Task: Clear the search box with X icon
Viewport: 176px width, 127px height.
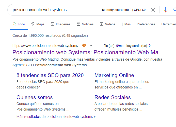Action: click(x=153, y=10)
